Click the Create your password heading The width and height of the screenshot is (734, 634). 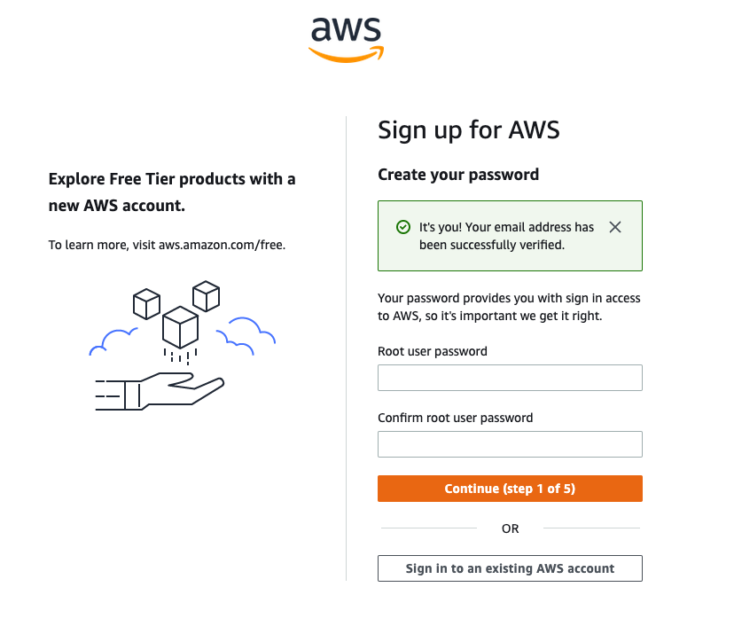click(458, 175)
